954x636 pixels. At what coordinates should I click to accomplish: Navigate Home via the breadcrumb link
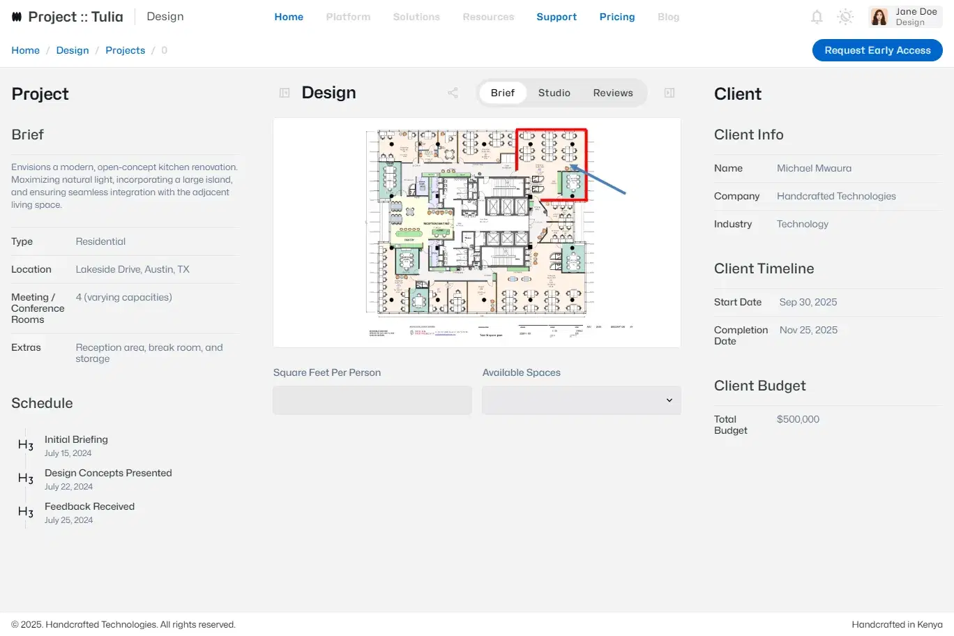click(x=25, y=50)
